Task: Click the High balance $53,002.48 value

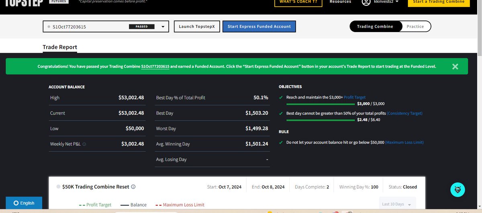Action: pyautogui.click(x=131, y=98)
